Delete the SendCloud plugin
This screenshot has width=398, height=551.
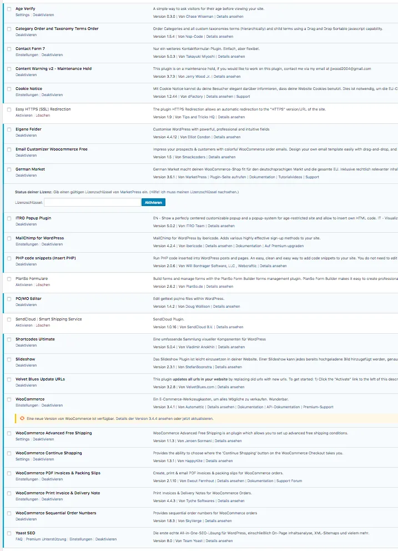(43, 325)
